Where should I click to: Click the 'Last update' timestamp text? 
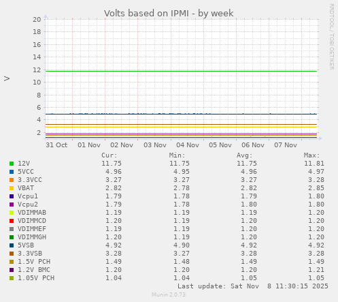253,286
